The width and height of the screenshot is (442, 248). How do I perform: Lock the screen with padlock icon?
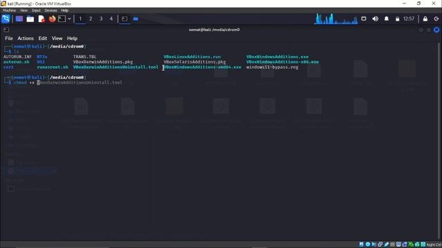coord(425,19)
